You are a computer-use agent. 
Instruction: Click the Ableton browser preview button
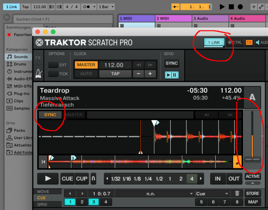pos(7,17)
